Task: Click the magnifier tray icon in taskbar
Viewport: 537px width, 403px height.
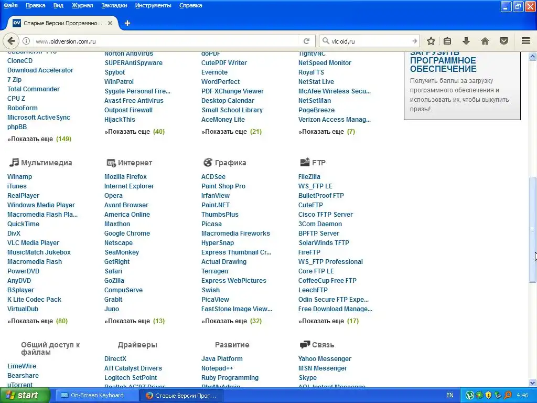Action: [508, 395]
